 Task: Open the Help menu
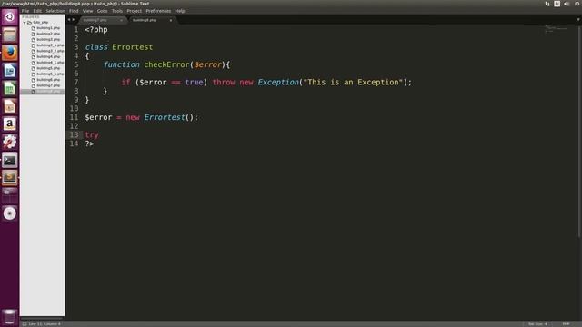pos(180,11)
